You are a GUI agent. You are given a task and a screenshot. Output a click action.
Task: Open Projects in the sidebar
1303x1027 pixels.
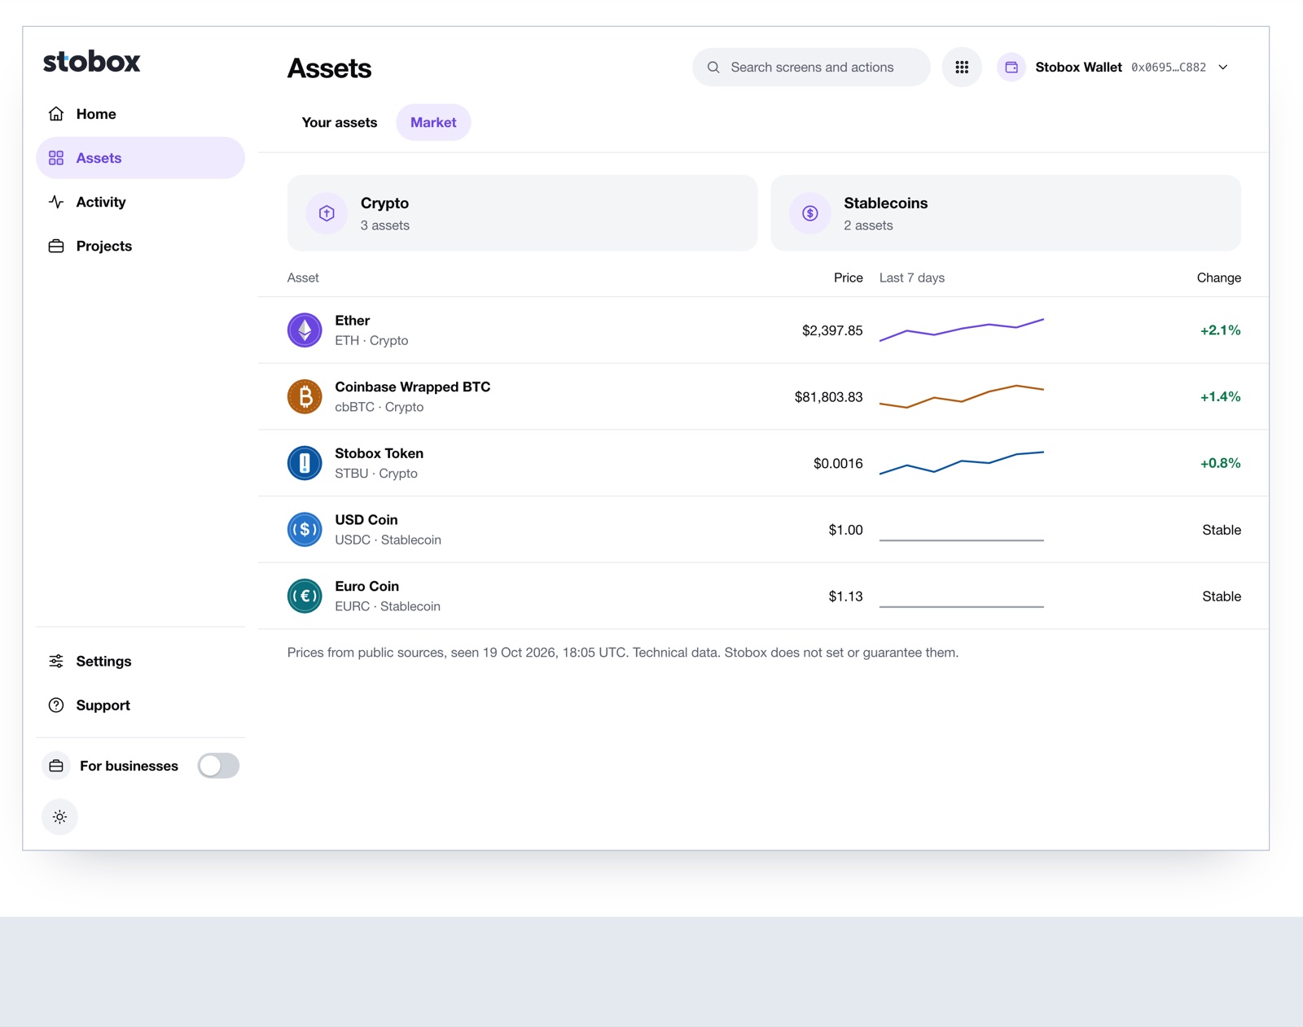(140, 246)
